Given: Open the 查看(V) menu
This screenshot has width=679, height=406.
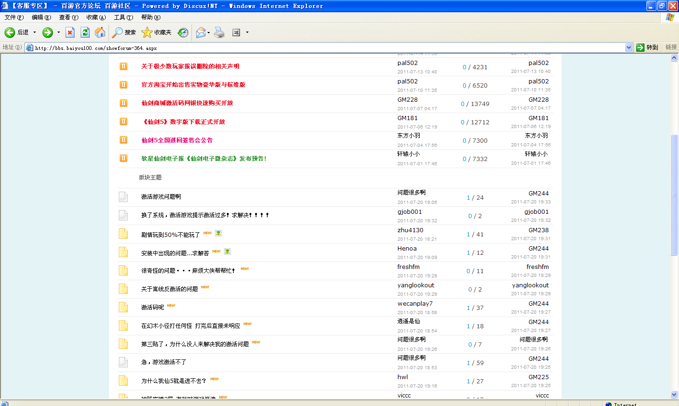Looking at the screenshot, I should point(69,17).
